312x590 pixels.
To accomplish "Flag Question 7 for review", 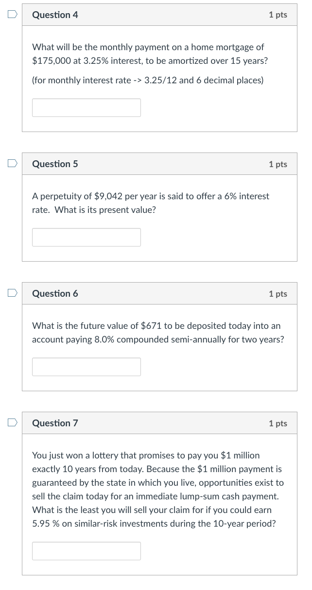I will click(x=12, y=422).
